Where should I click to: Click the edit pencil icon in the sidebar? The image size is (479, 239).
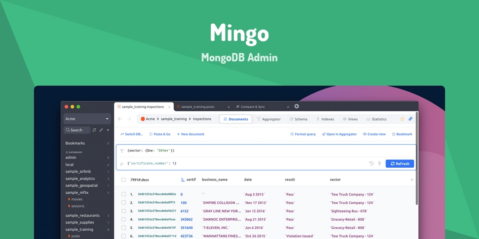pos(101,130)
